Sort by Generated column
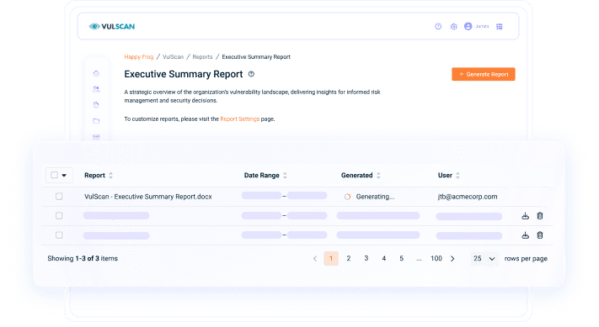The width and height of the screenshot is (599, 327). tap(378, 176)
